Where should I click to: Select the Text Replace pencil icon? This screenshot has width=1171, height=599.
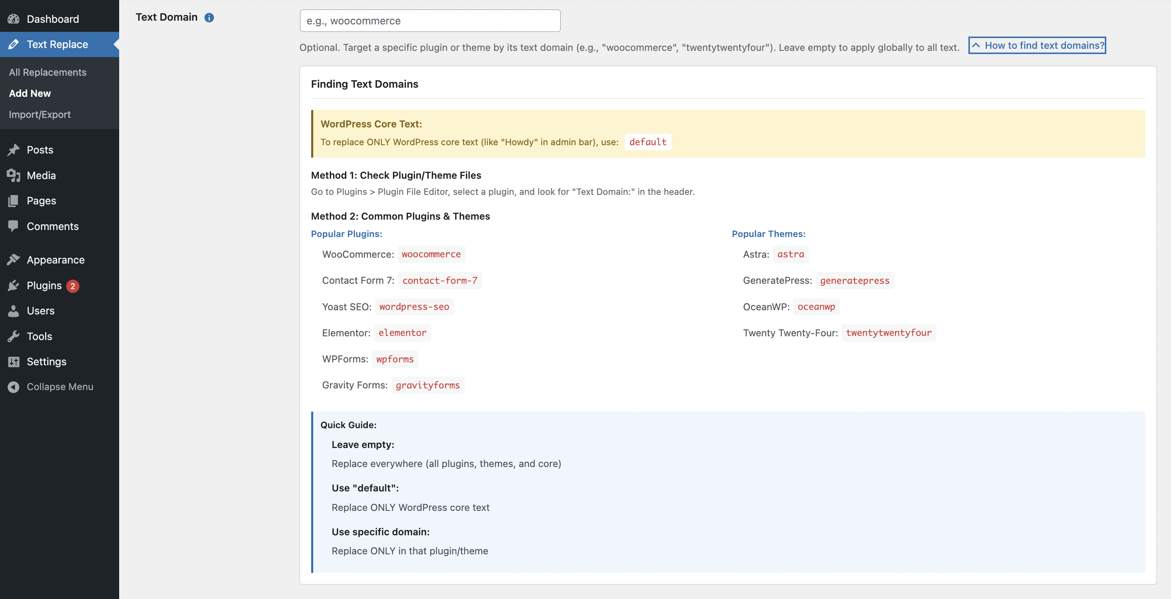click(14, 44)
